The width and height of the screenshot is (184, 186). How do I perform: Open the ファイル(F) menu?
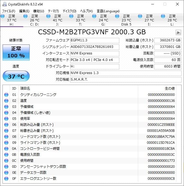pyautogui.click(x=8, y=11)
